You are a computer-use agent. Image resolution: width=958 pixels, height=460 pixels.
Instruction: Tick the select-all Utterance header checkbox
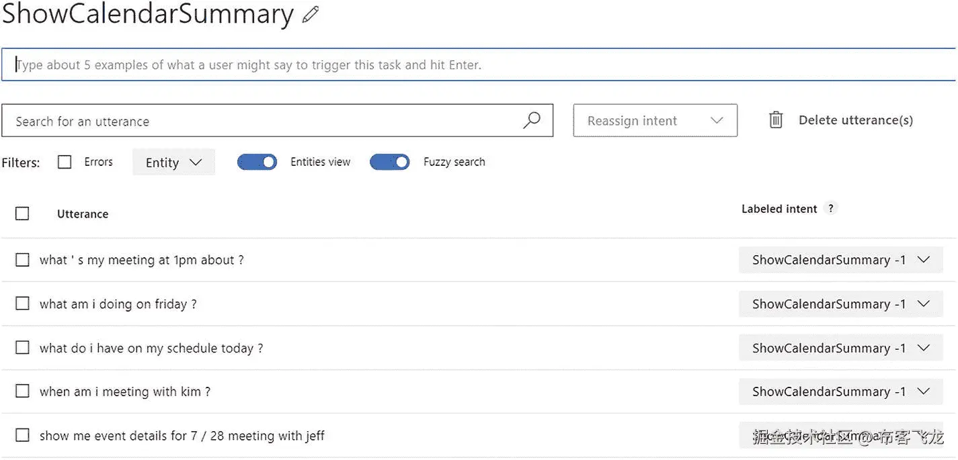click(x=22, y=214)
